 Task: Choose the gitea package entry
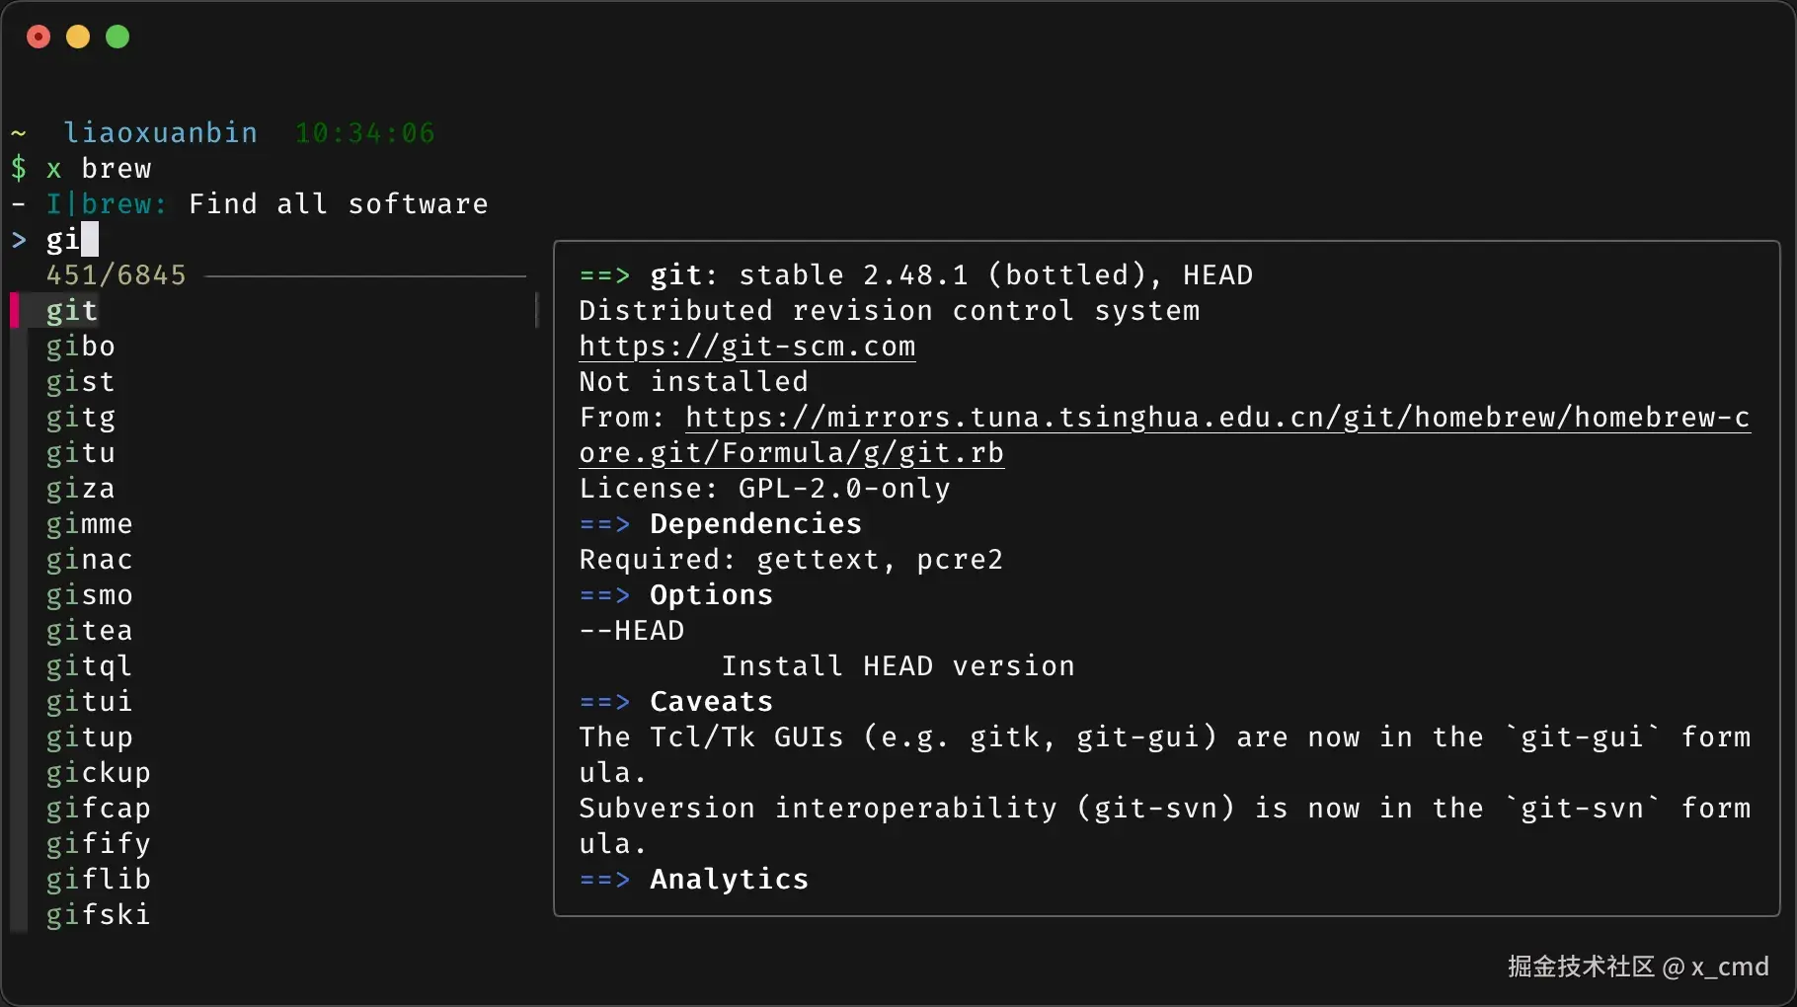pyautogui.click(x=89, y=631)
